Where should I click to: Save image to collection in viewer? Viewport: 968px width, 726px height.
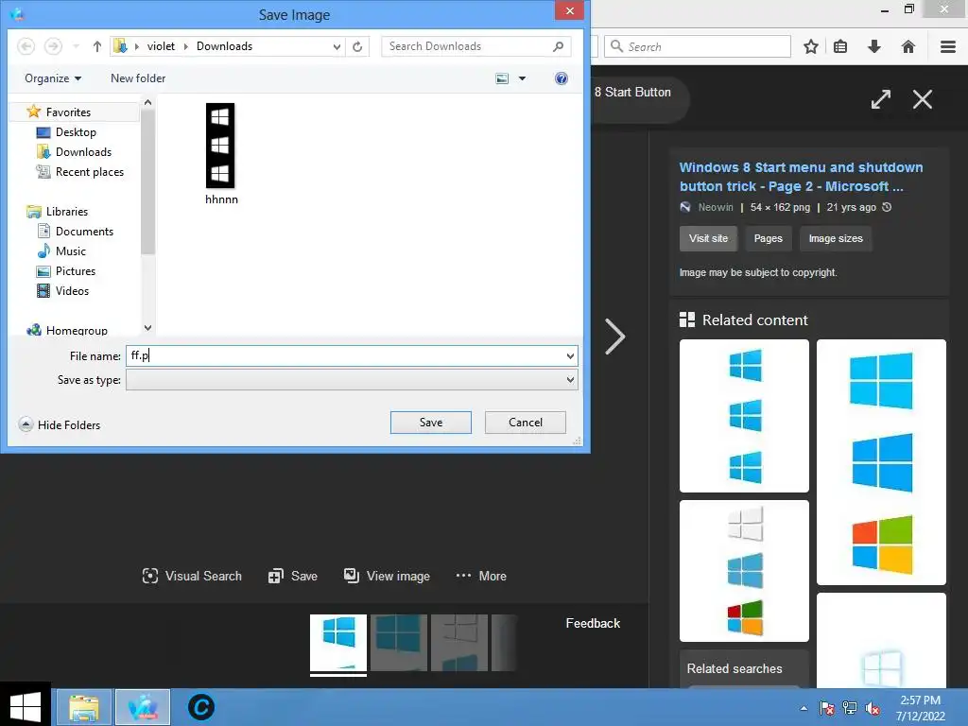293,576
